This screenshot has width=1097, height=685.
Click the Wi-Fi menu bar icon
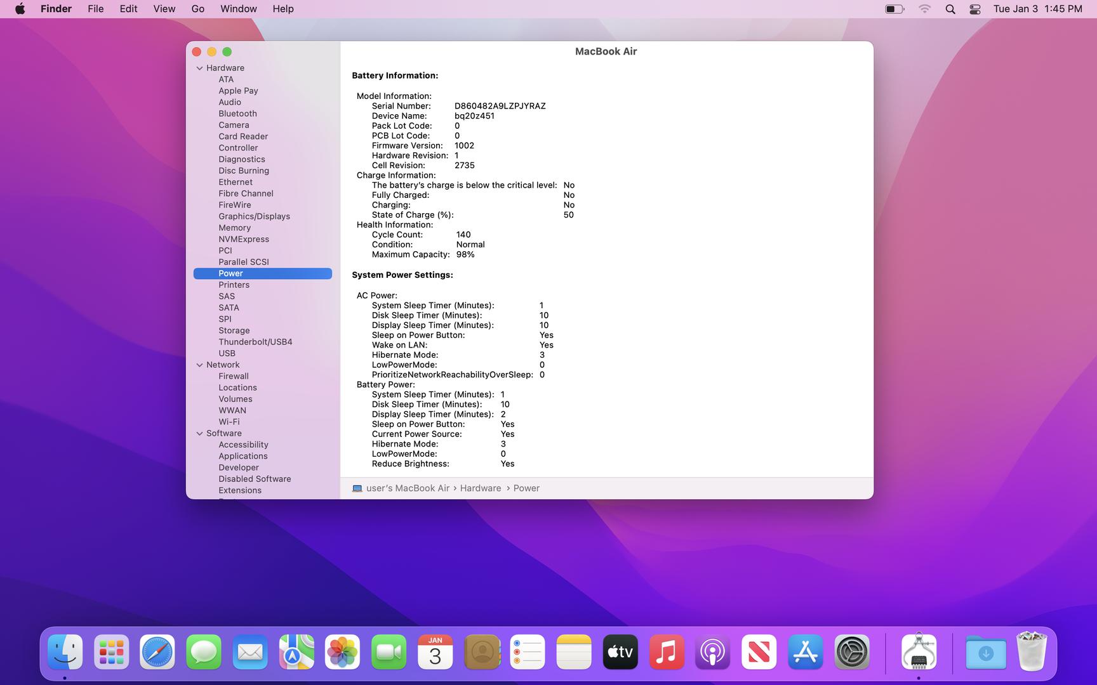pyautogui.click(x=925, y=9)
